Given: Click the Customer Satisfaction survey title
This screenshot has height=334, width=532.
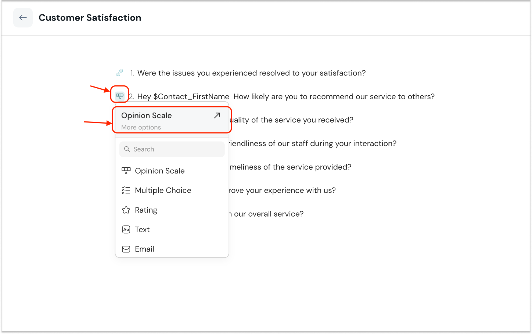Looking at the screenshot, I should 90,18.
